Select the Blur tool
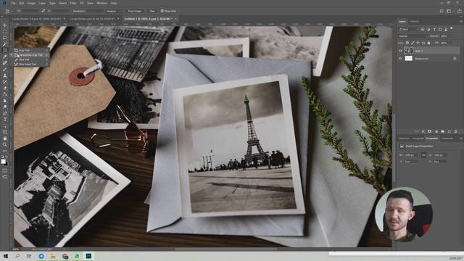464x261 pixels. (5, 101)
